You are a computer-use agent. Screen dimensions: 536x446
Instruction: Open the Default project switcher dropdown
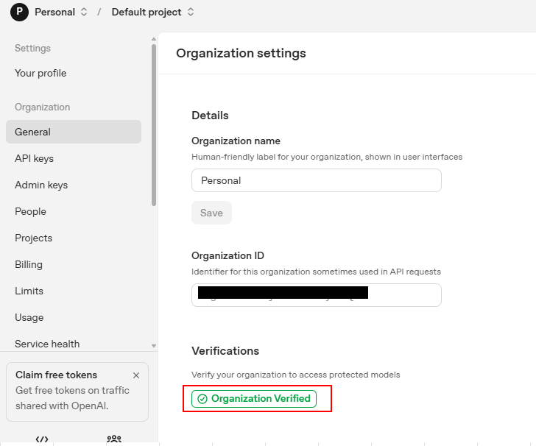point(153,13)
